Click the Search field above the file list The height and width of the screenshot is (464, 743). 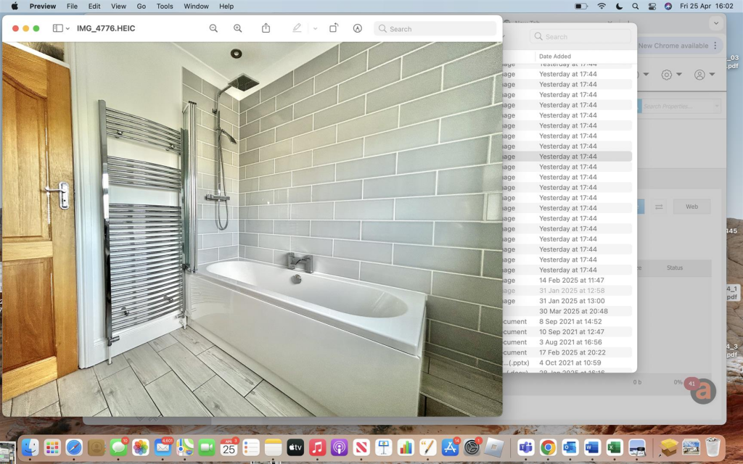tap(580, 36)
